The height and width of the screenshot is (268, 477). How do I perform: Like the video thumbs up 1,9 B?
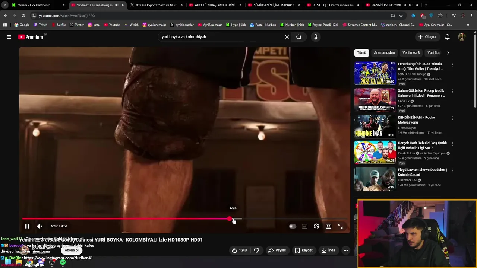coord(239,251)
